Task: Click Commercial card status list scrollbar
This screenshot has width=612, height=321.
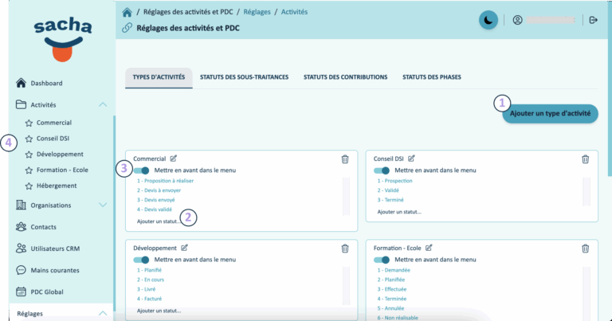Action: (346, 196)
